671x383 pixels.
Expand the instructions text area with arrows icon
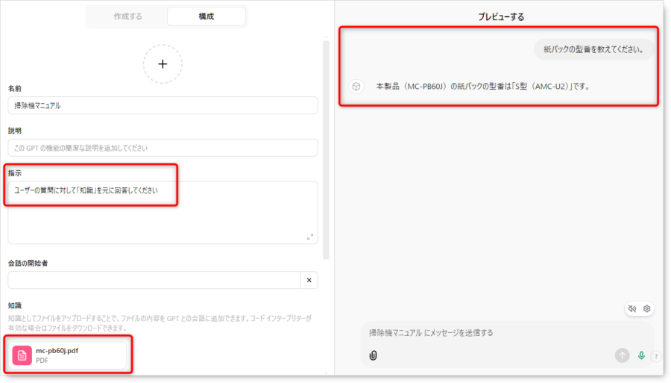310,237
